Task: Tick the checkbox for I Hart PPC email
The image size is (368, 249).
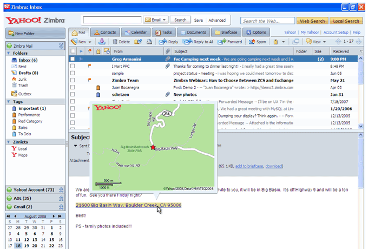Action: (x=73, y=65)
